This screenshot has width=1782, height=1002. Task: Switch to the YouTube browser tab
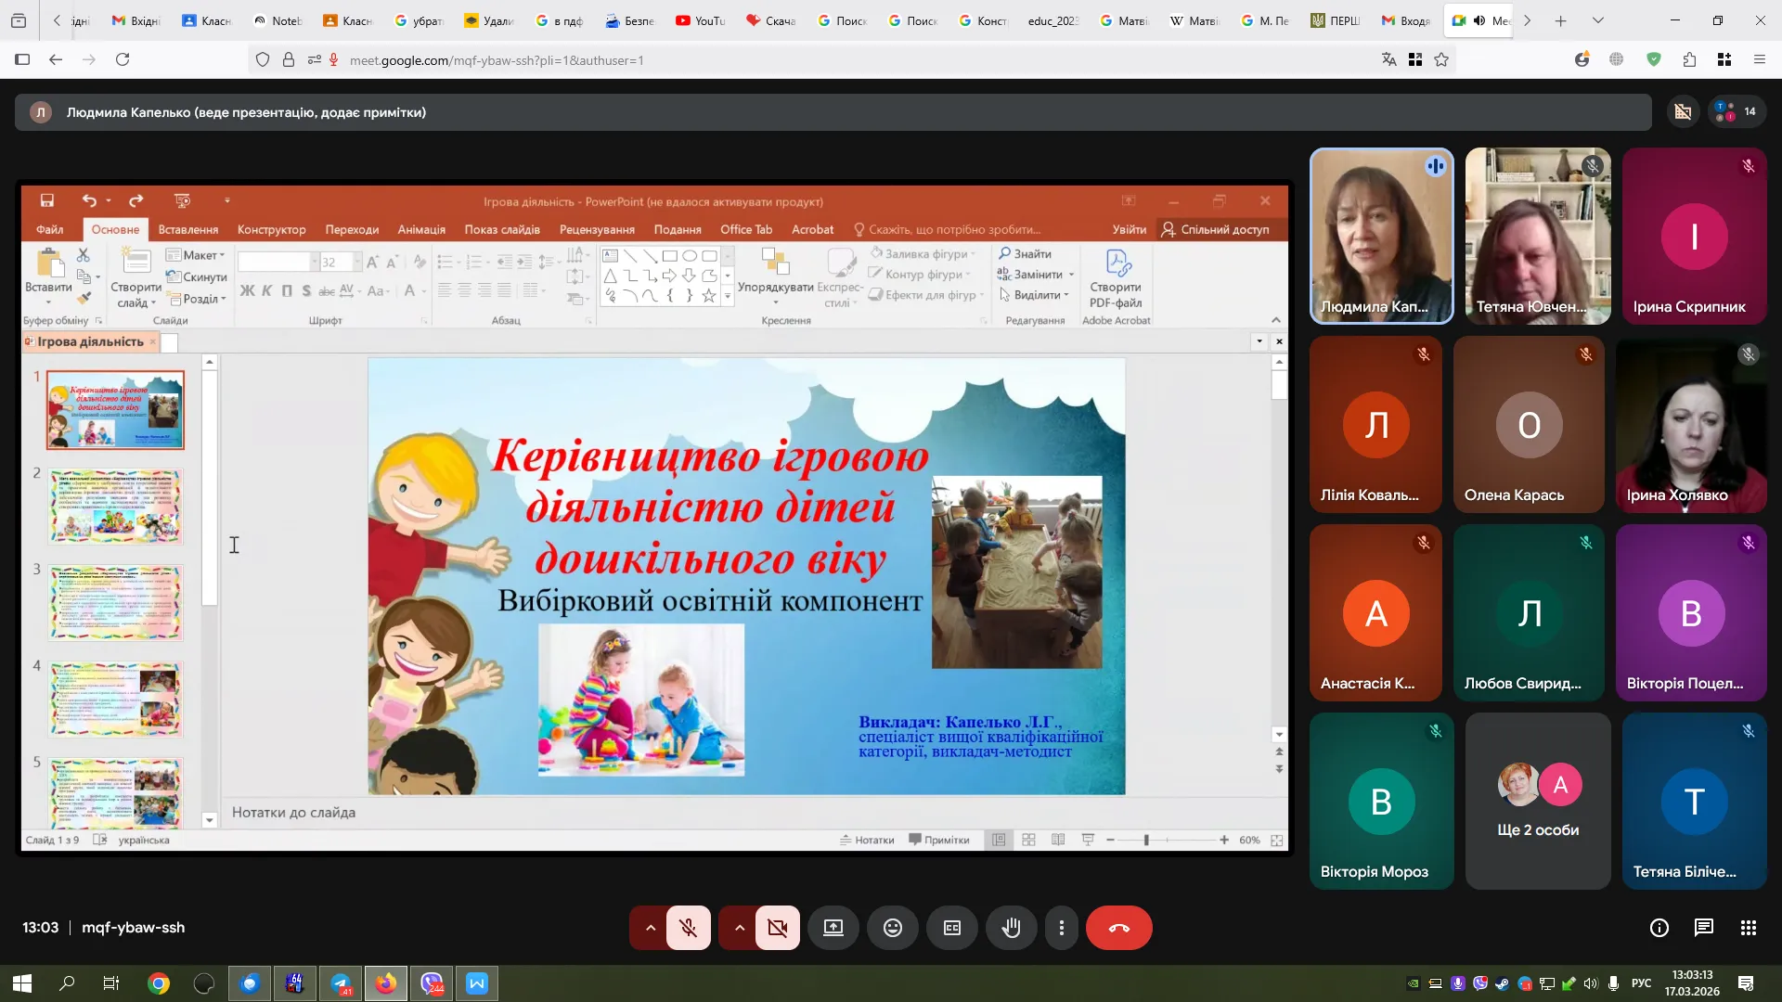[x=700, y=20]
